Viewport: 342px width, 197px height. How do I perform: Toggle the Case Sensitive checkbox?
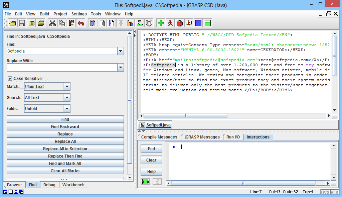tap(10, 78)
